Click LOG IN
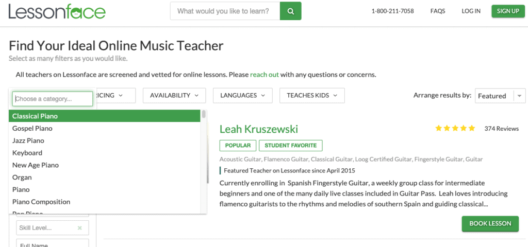Image resolution: width=528 pixels, height=247 pixels. pyautogui.click(x=471, y=11)
